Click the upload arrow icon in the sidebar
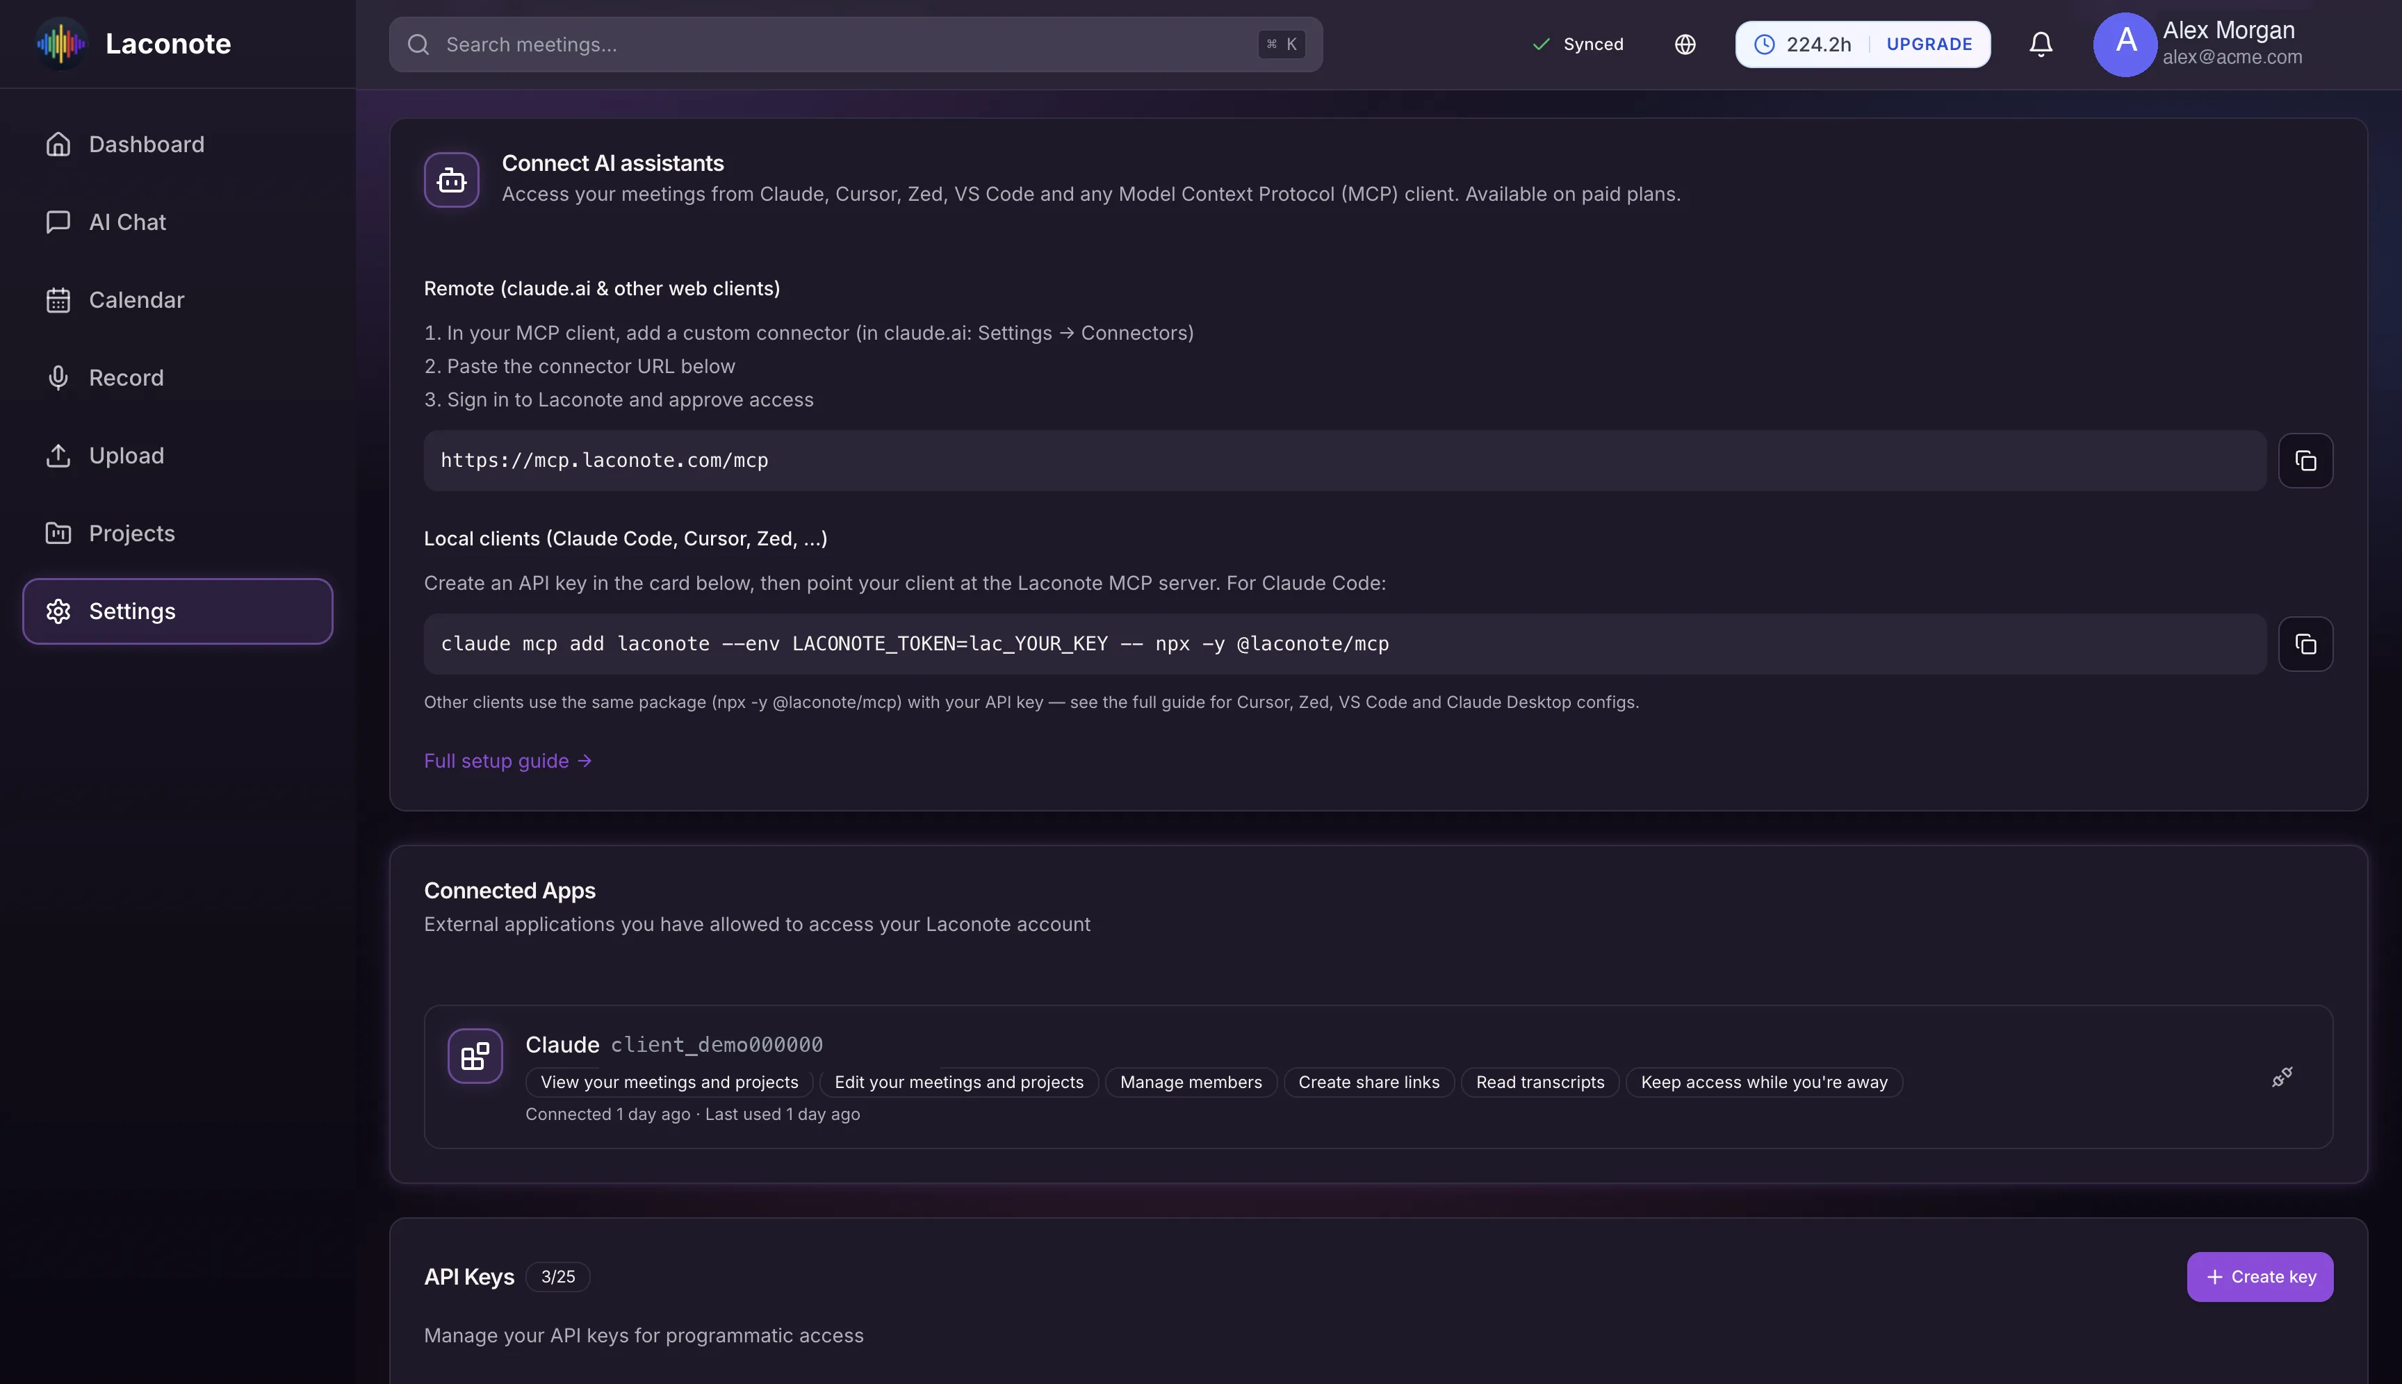This screenshot has height=1384, width=2402. pos(58,456)
